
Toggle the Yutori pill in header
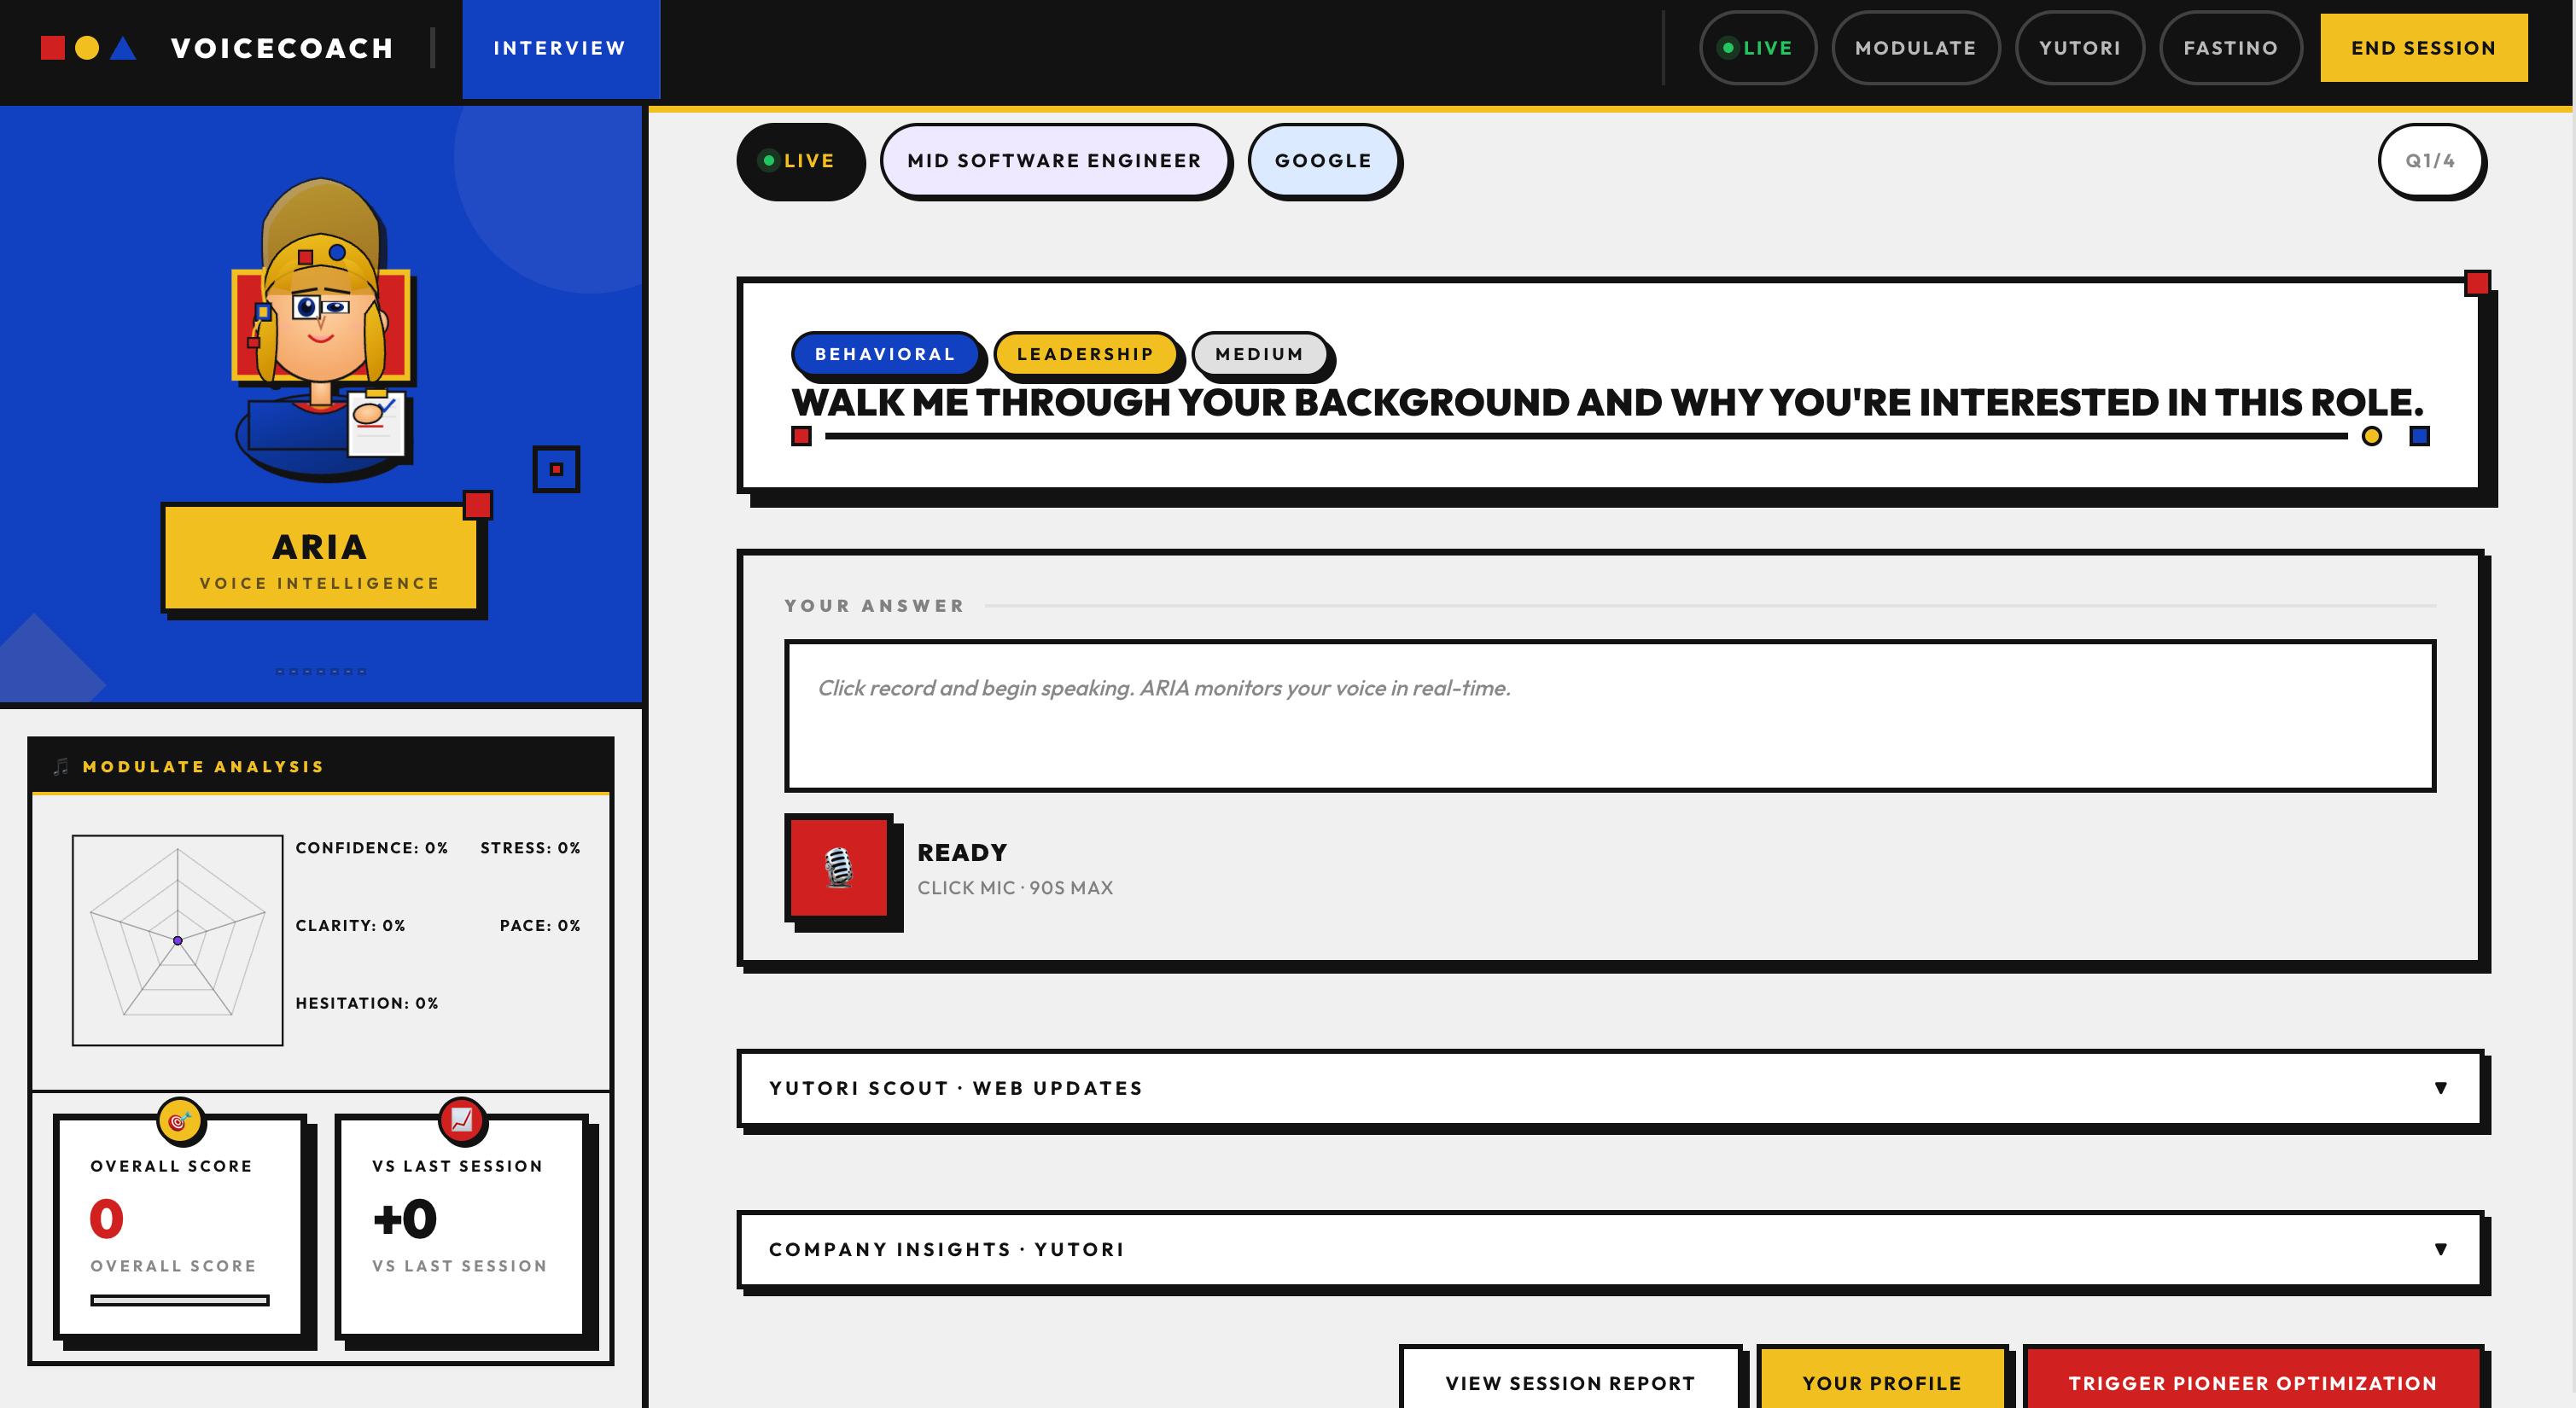click(2079, 48)
